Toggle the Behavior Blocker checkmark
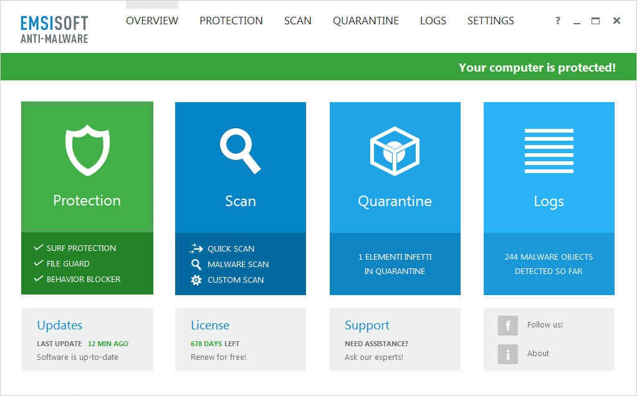The height and width of the screenshot is (396, 637). [39, 279]
